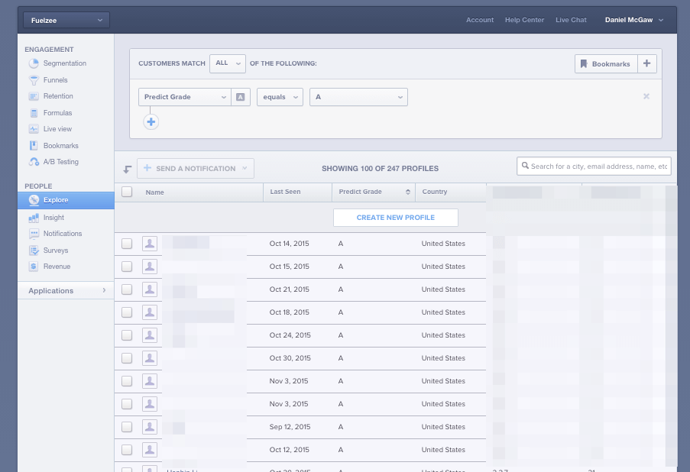
Task: Check the row seen Oct 15, 2015
Action: point(127,267)
